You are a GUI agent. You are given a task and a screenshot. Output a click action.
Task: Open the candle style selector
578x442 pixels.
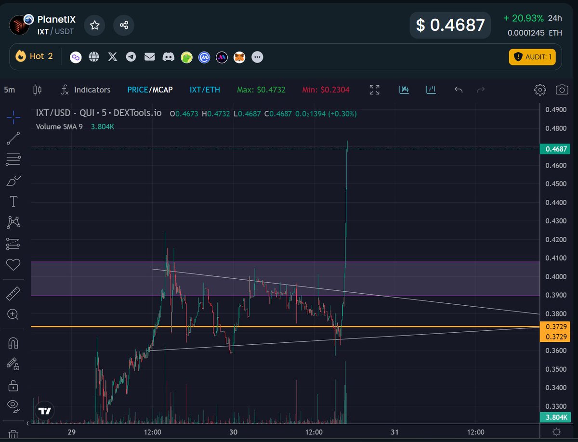coord(37,90)
